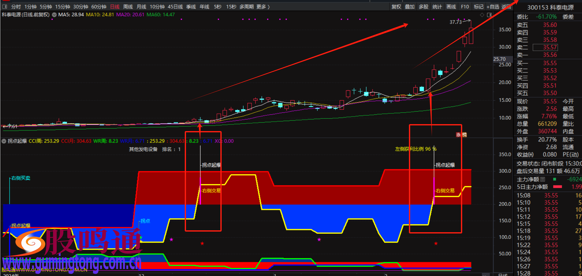Toggle the 叠加 overlay option

(410, 7)
